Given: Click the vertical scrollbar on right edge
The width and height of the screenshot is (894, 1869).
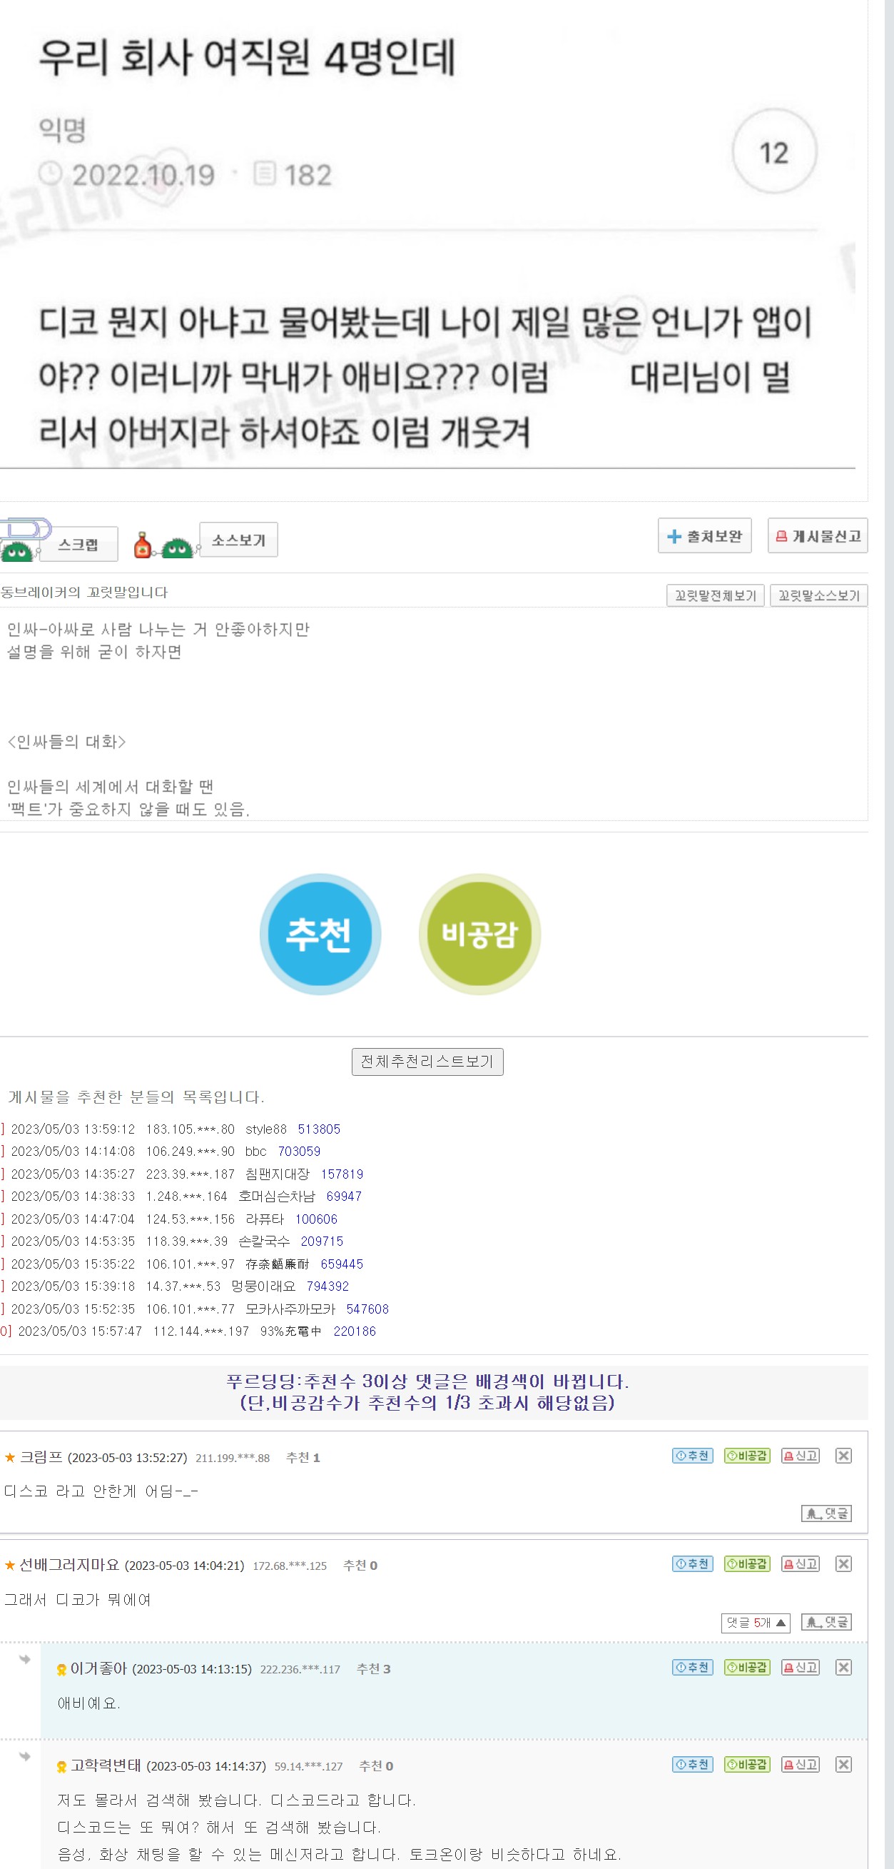Looking at the screenshot, I should pyautogui.click(x=888, y=934).
